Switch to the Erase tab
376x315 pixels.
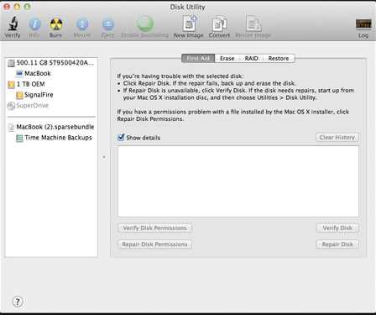(227, 58)
